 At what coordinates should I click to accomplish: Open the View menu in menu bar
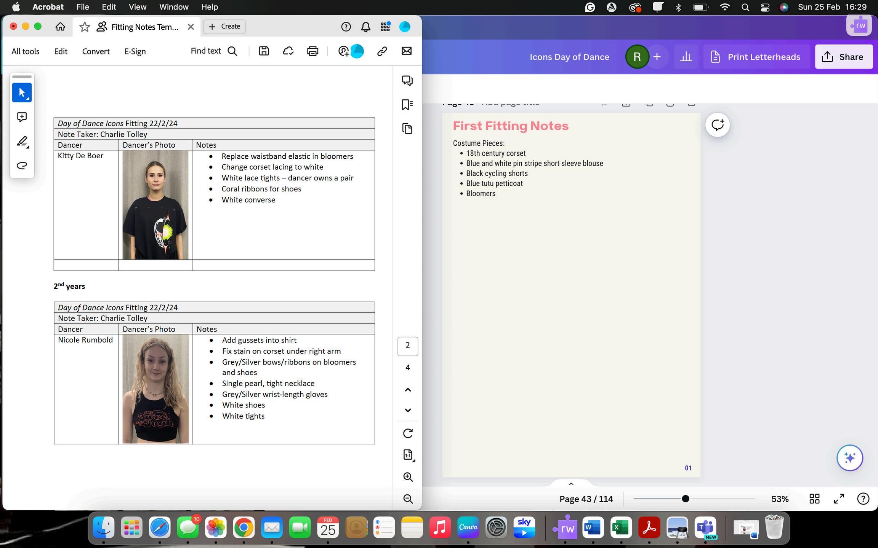137,7
